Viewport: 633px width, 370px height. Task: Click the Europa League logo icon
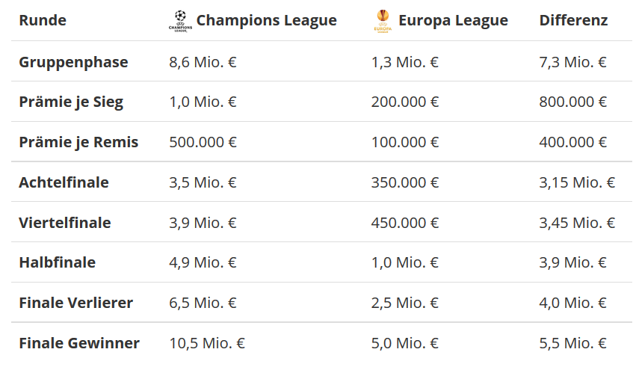click(x=382, y=21)
